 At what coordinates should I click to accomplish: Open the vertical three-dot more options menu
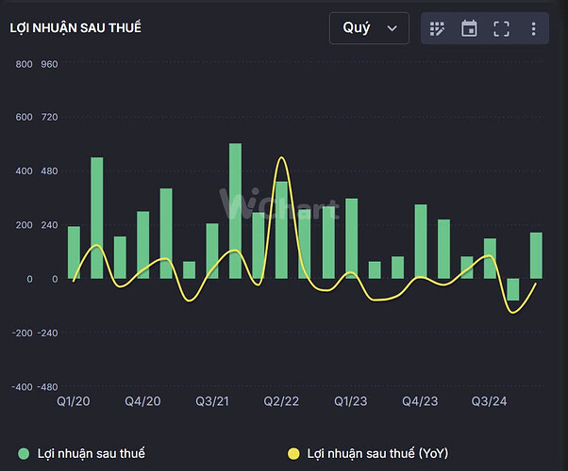[x=533, y=28]
